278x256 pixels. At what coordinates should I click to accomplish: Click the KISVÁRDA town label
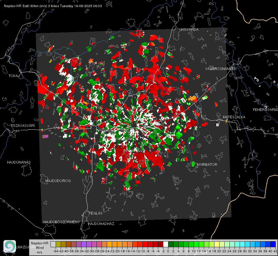click(x=190, y=30)
